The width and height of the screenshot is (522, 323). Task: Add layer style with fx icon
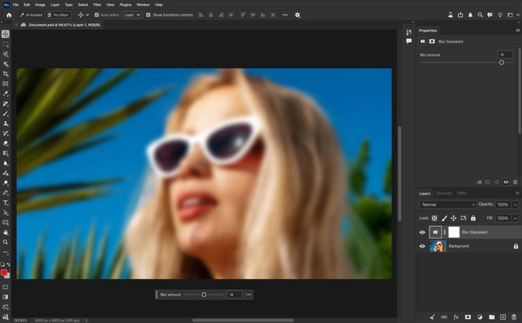pos(456,317)
